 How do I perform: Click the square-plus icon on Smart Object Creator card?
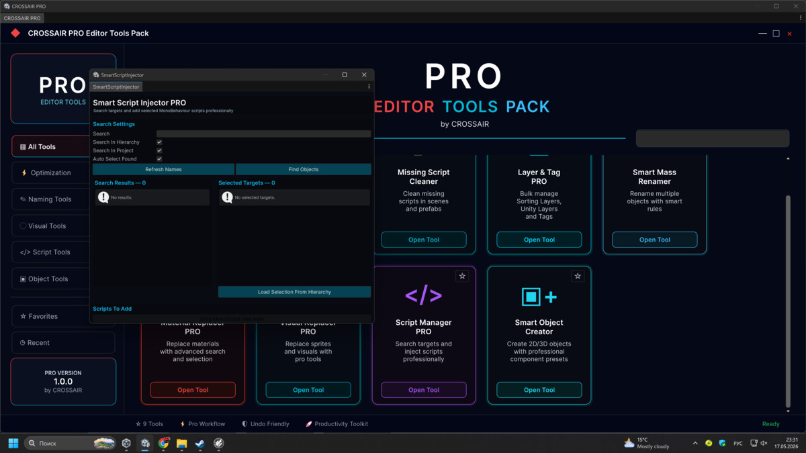click(x=539, y=297)
